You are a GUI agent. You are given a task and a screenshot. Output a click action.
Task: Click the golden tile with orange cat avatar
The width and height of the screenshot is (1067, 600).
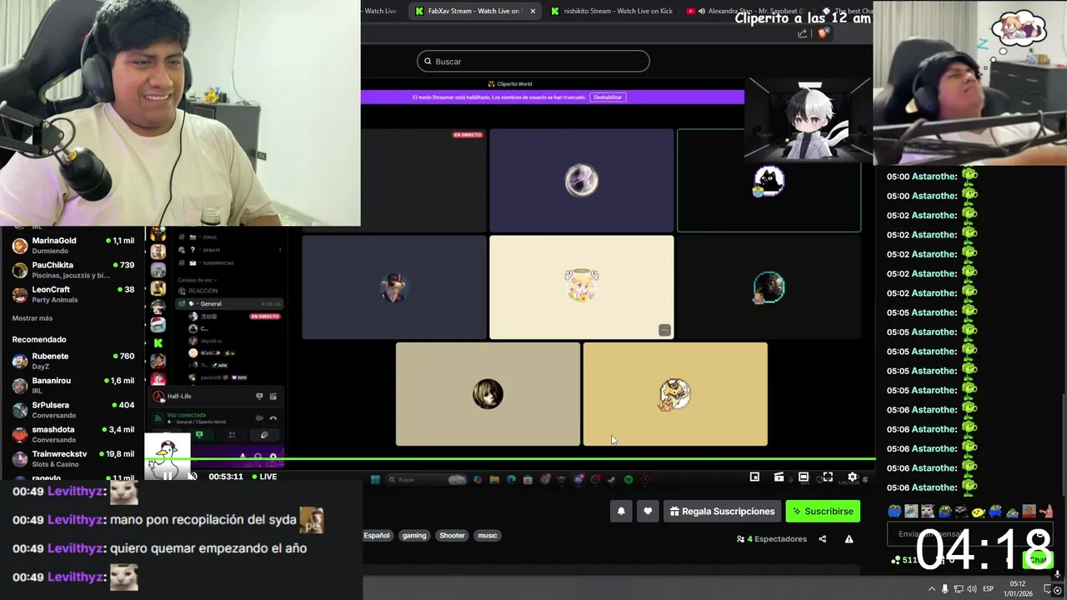pyautogui.click(x=675, y=393)
